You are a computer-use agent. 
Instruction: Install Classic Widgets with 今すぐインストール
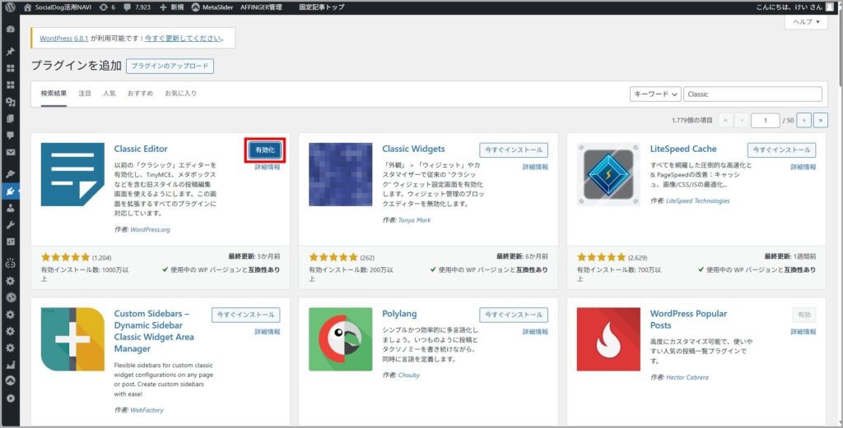[x=514, y=150]
